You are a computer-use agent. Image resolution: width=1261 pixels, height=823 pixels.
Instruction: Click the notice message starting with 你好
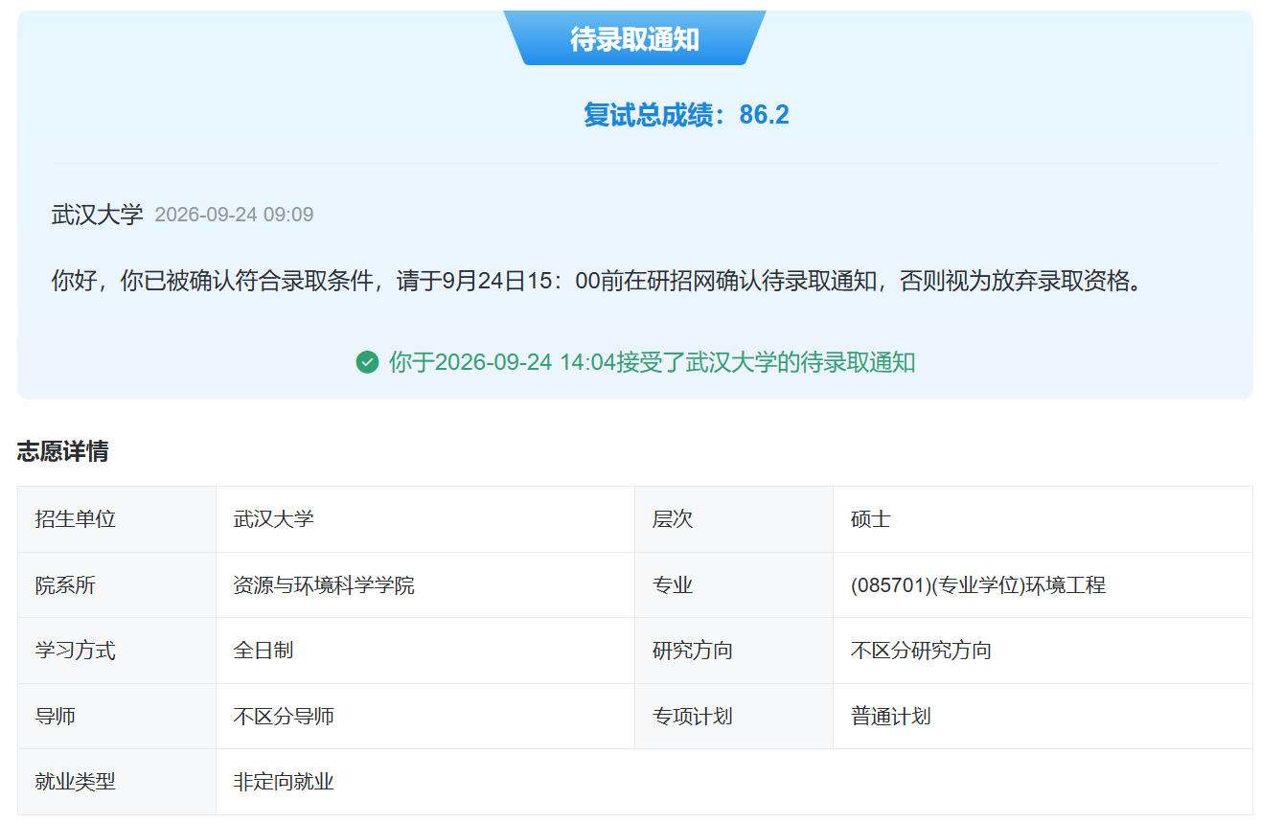599,282
